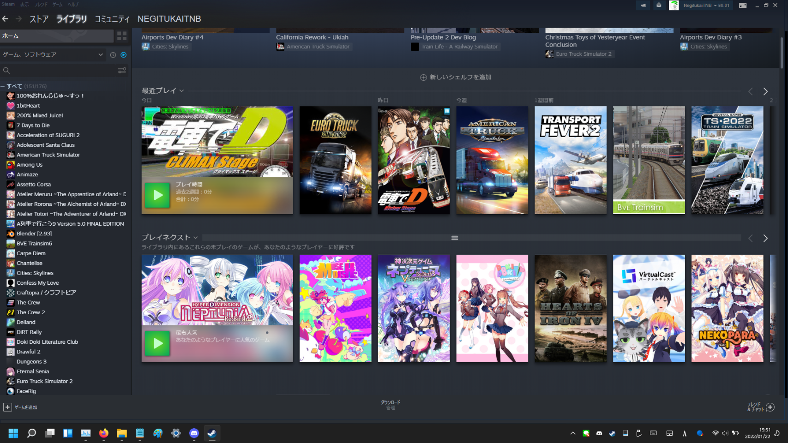Enter Big Picture mode via the top-right icon
The height and width of the screenshot is (443, 788).
(x=742, y=6)
